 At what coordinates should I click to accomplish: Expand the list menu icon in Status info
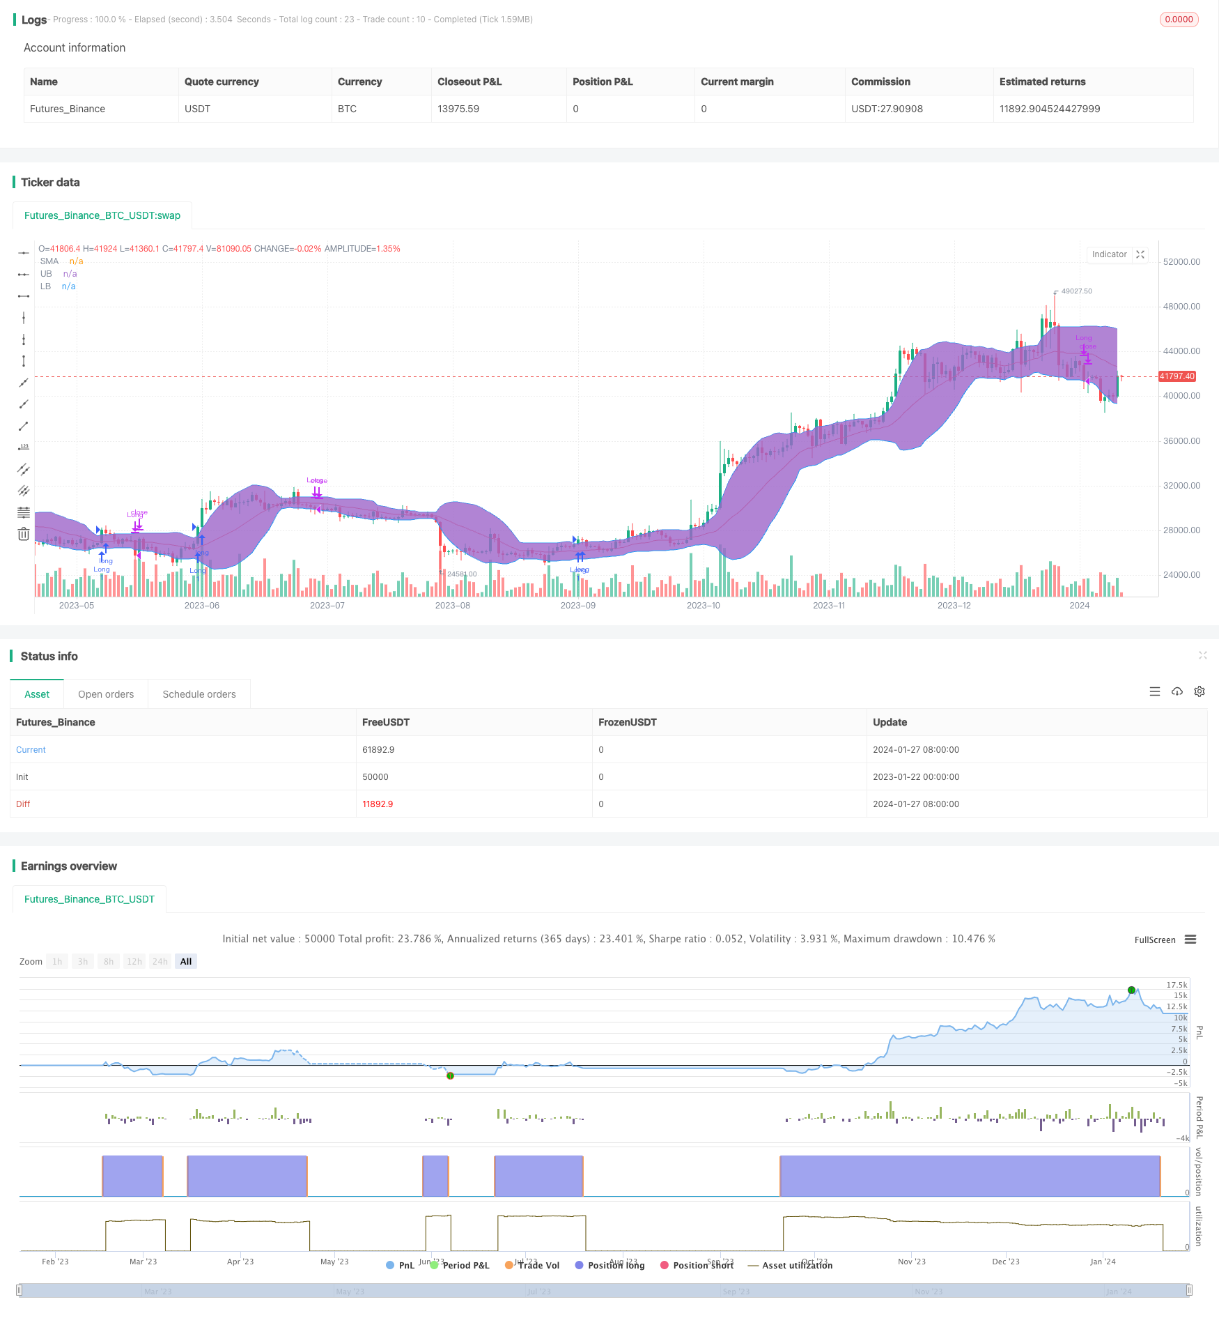(x=1155, y=691)
